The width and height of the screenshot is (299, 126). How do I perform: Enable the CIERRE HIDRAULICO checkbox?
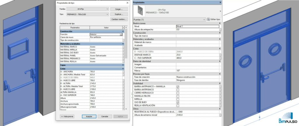(178, 93)
